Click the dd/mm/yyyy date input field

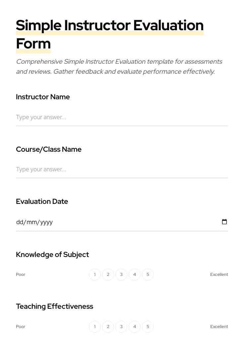click(99, 222)
